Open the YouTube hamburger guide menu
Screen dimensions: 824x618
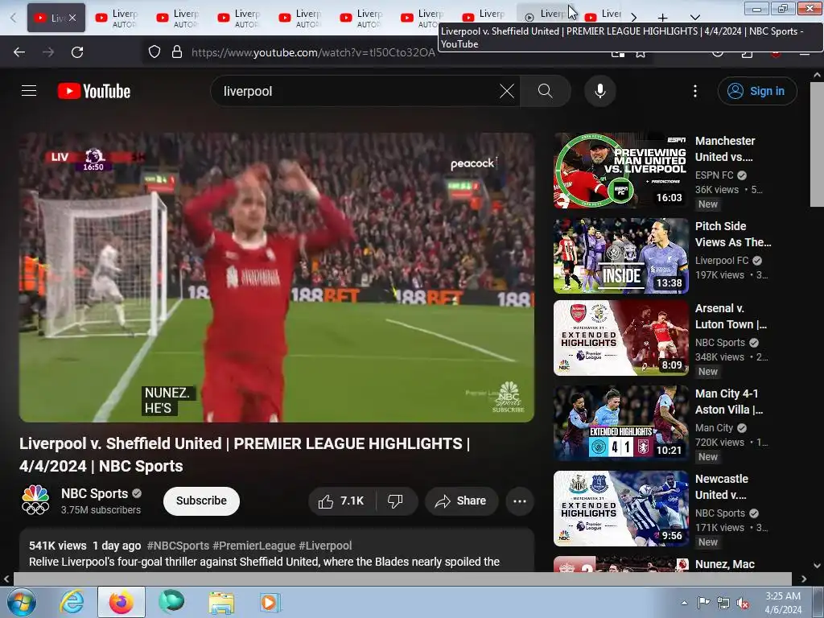(x=29, y=91)
